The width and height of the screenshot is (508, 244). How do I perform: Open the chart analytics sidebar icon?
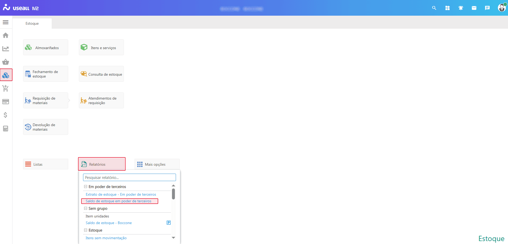[6, 49]
